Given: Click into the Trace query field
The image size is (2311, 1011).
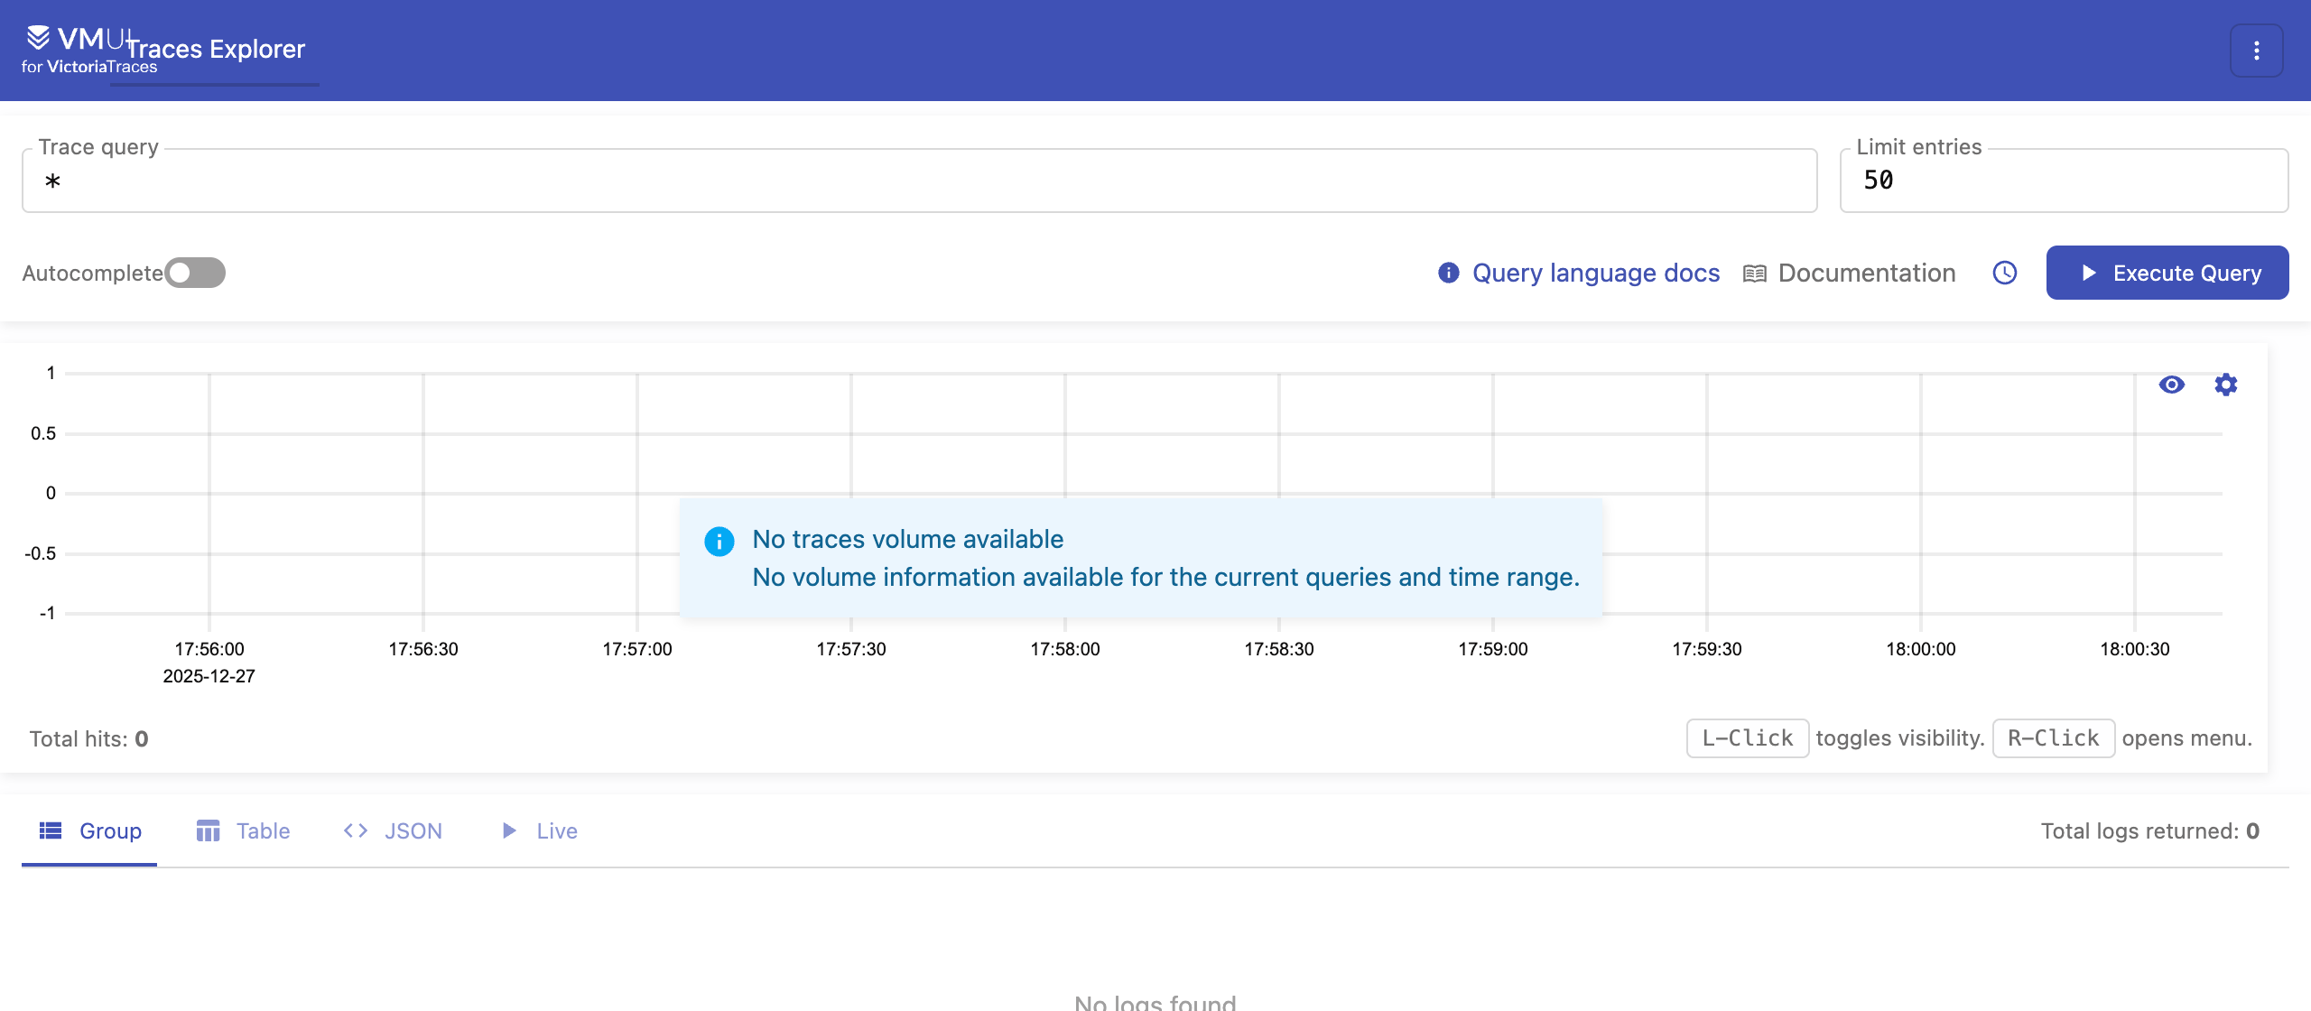Looking at the screenshot, I should tap(919, 181).
